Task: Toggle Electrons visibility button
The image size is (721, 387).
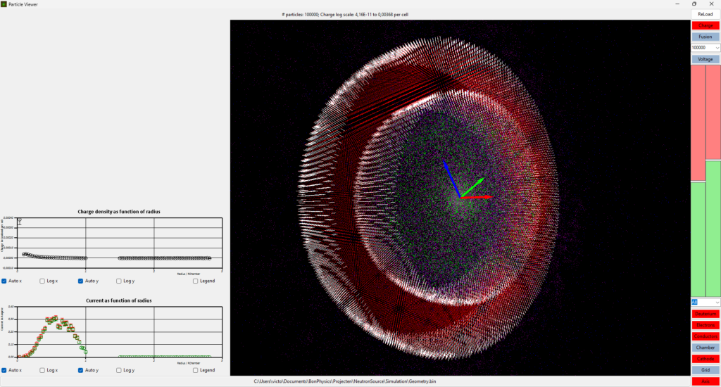Action: [x=705, y=325]
